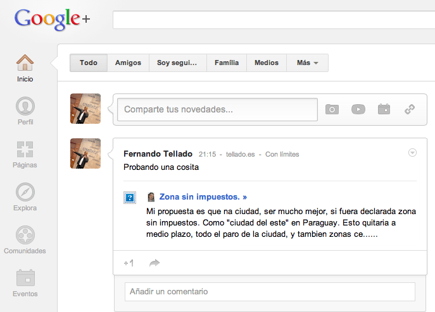Click the Añadir un comentario field
The width and height of the screenshot is (435, 312).
click(269, 292)
